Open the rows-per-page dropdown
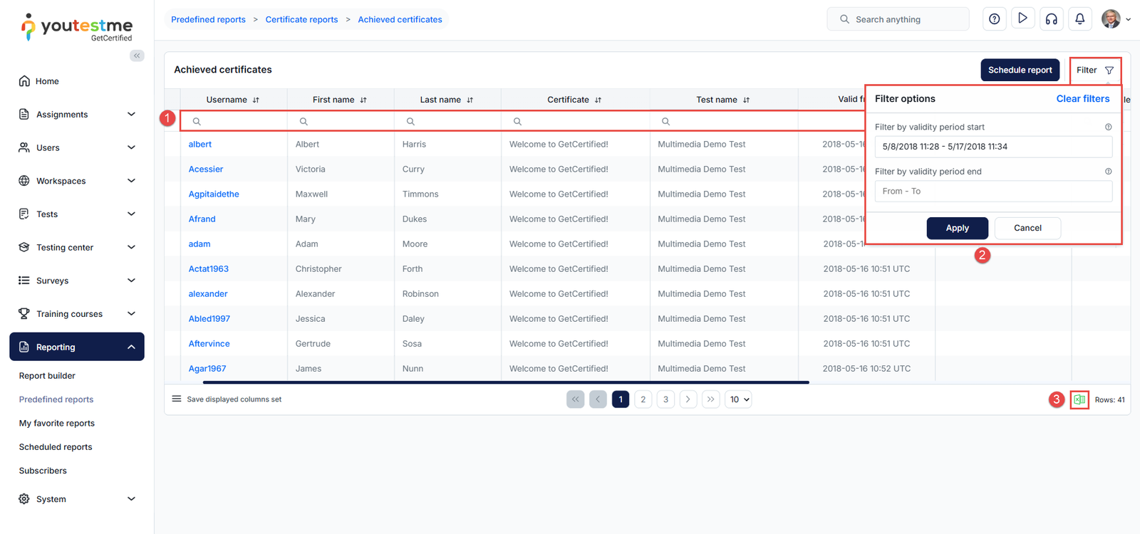This screenshot has height=534, width=1140. 738,399
